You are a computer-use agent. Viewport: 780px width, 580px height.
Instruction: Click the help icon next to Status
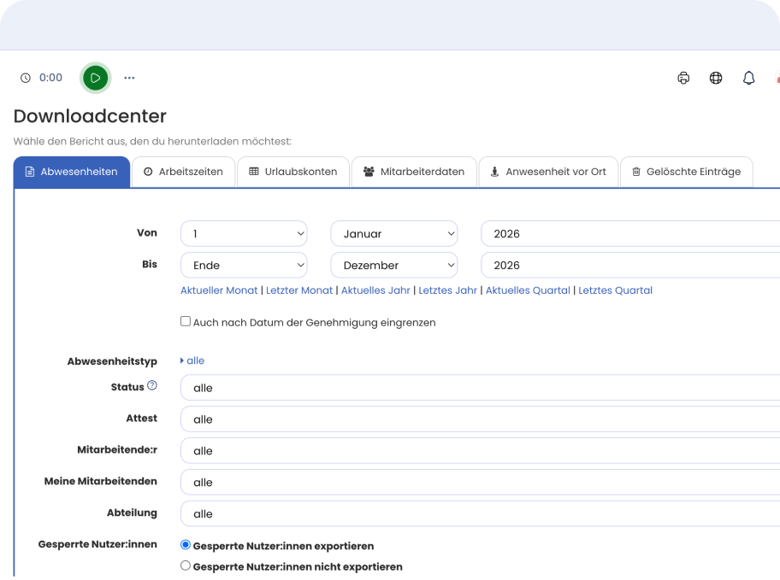152,386
